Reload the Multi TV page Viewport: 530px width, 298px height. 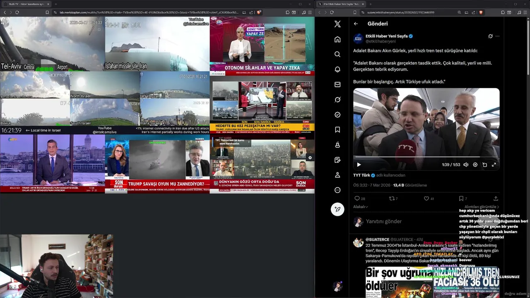[17, 12]
